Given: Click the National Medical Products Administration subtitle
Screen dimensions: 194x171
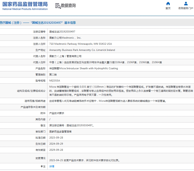Looking at the screenshot, I should 25,9.
